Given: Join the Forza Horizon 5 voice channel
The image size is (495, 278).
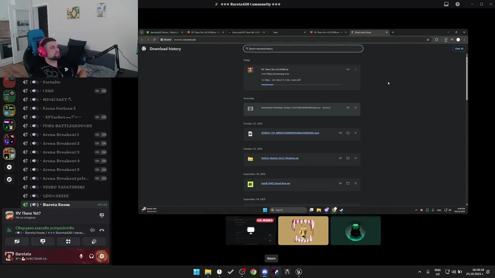Looking at the screenshot, I should click(65, 108).
